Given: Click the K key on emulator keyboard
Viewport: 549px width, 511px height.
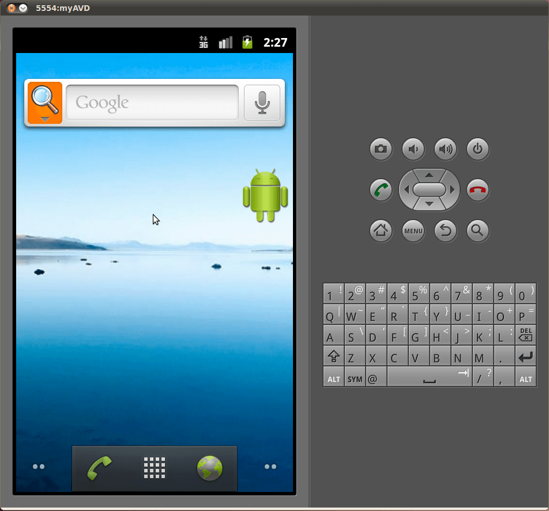Looking at the screenshot, I should pyautogui.click(x=483, y=335).
